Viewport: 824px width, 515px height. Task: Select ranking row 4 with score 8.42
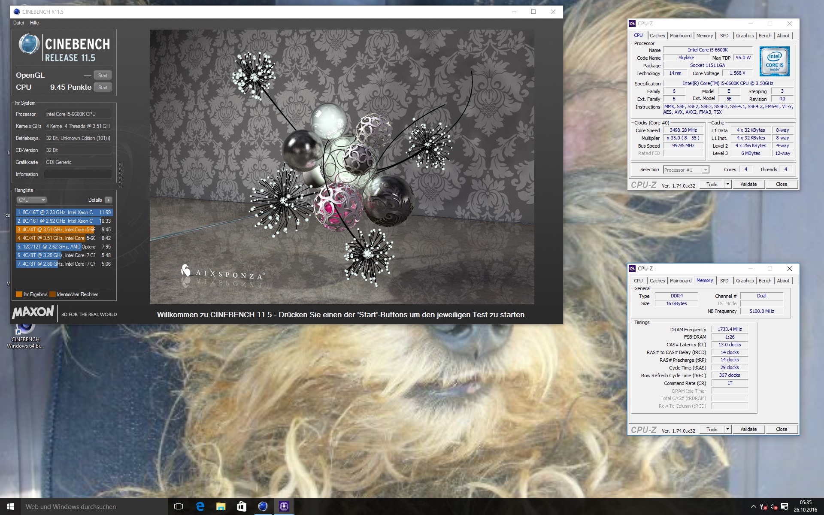[64, 238]
